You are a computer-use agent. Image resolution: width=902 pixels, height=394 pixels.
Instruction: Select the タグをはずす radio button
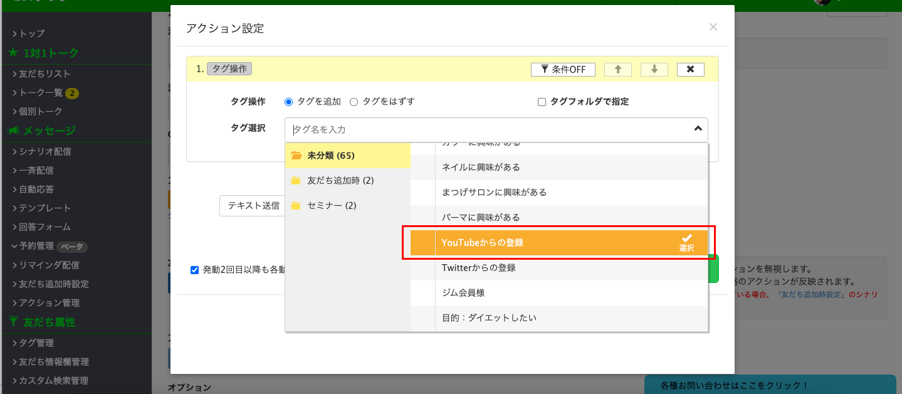(354, 102)
